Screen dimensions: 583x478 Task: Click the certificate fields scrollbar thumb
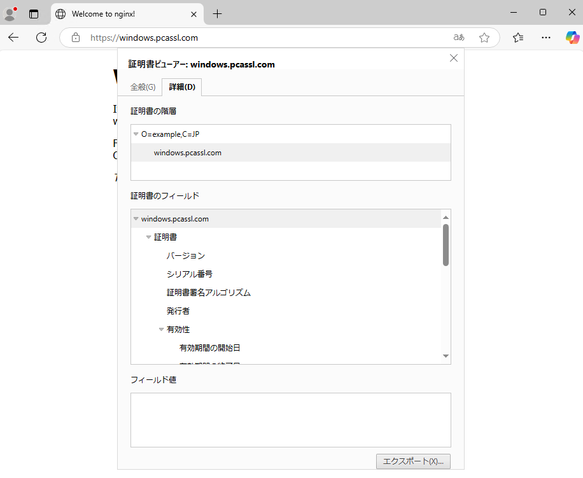446,245
